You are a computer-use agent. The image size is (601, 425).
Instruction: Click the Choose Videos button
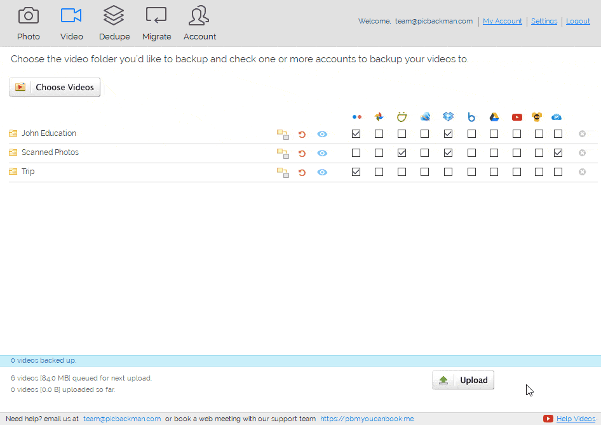tap(55, 87)
